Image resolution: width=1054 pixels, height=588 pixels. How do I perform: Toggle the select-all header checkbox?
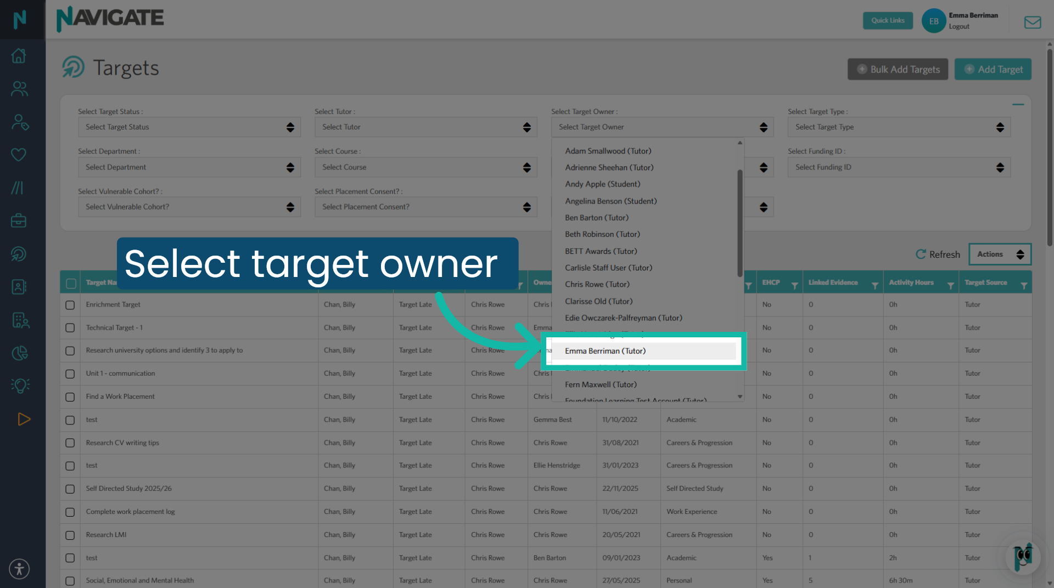(x=71, y=284)
